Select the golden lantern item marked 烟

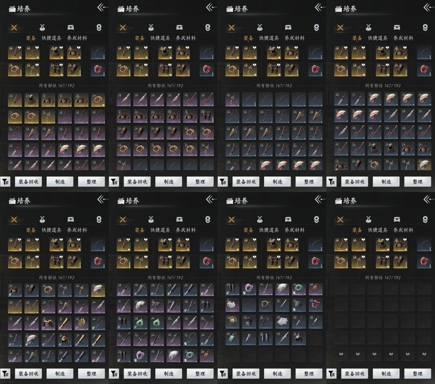[81, 323]
